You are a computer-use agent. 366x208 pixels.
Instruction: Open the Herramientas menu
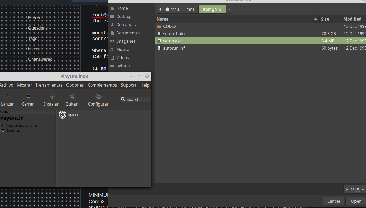pyautogui.click(x=49, y=85)
